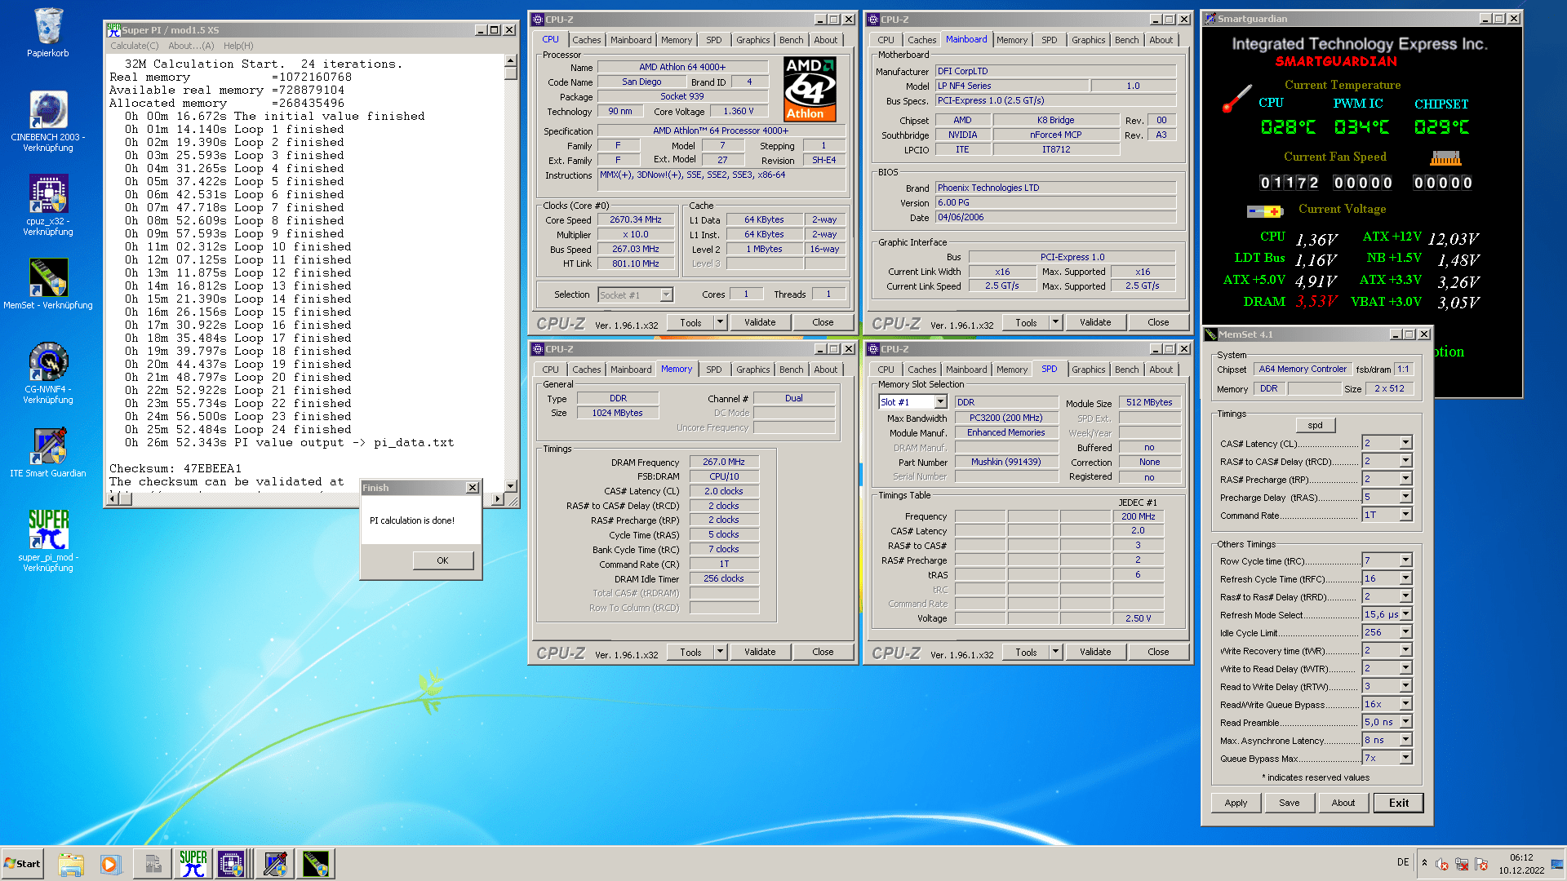This screenshot has width=1567, height=881.
Task: Expand the Refresh Mode Select dropdown
Action: click(x=1405, y=614)
